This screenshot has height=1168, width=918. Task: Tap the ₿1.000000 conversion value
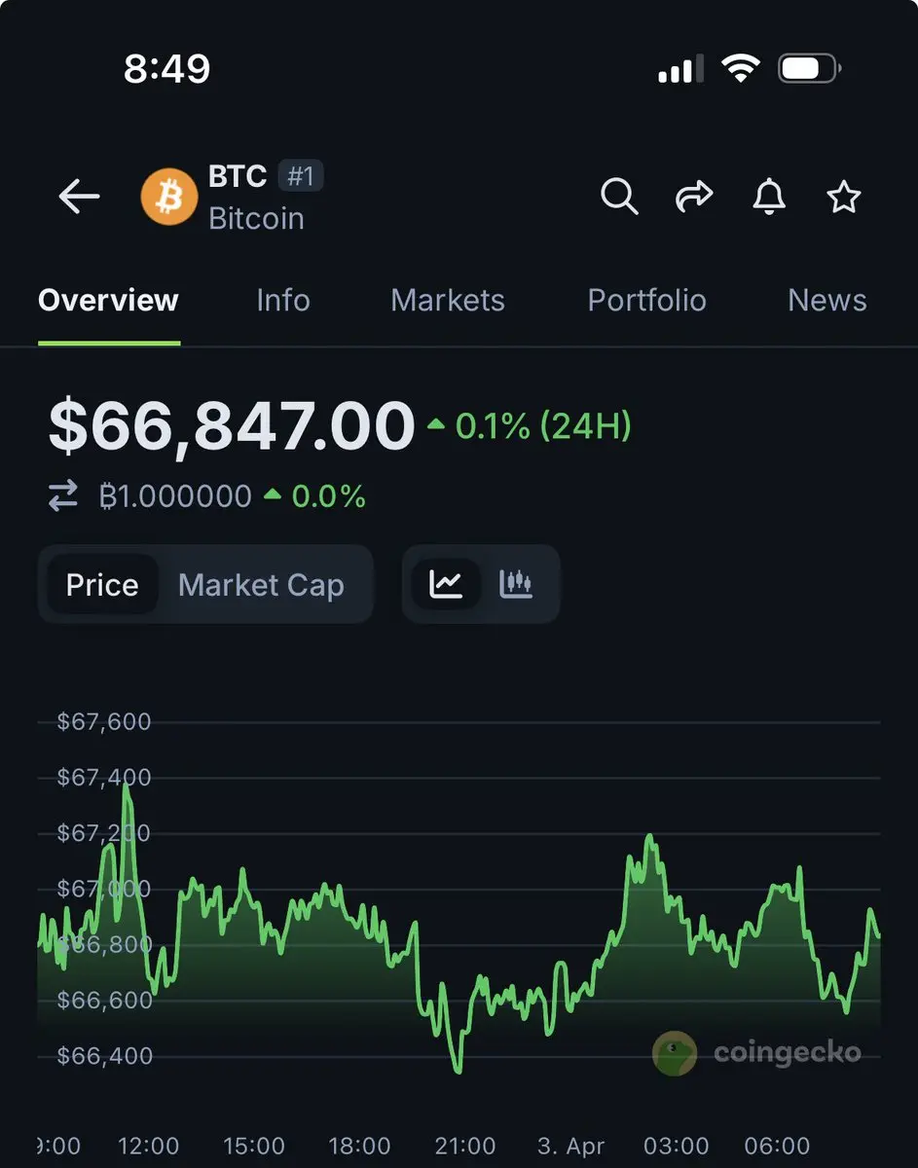[x=175, y=496]
